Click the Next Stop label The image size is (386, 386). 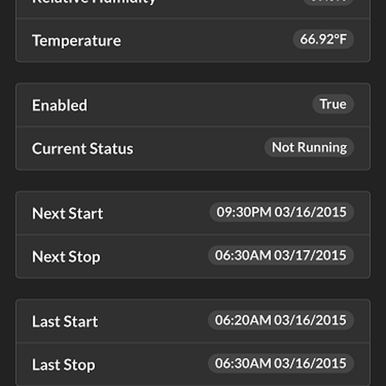(x=66, y=257)
